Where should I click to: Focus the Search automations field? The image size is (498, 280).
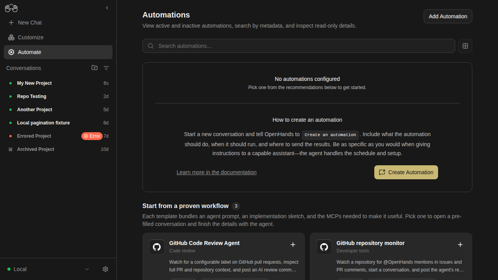point(299,46)
